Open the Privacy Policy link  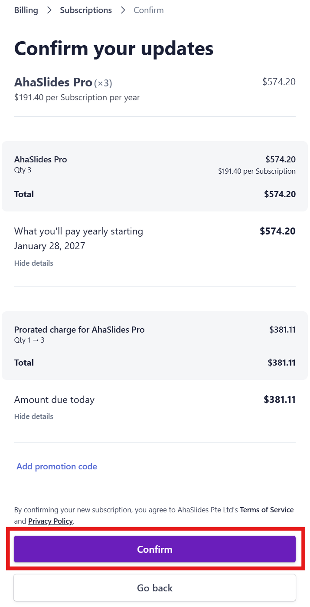50,521
